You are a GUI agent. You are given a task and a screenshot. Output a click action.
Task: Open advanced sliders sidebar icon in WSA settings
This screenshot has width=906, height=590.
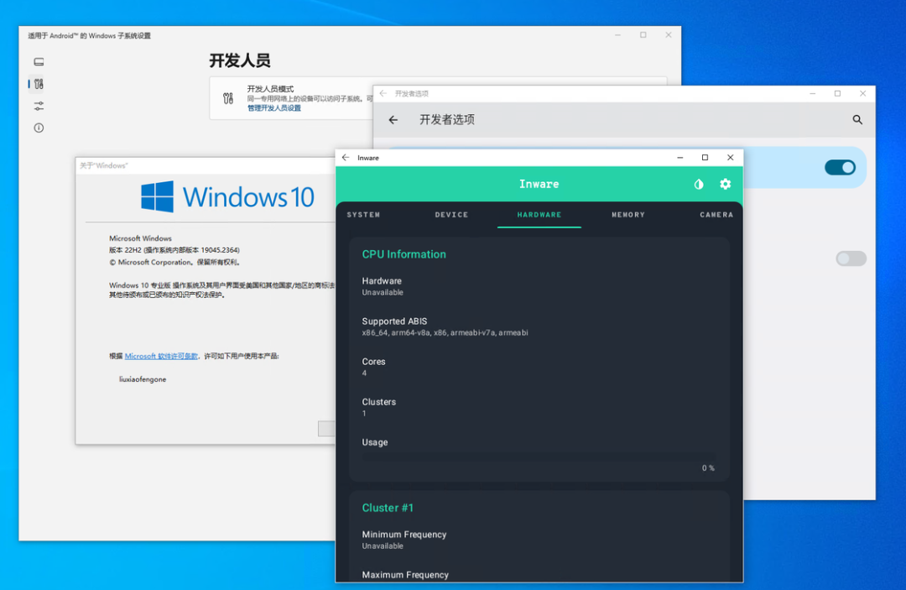(39, 106)
